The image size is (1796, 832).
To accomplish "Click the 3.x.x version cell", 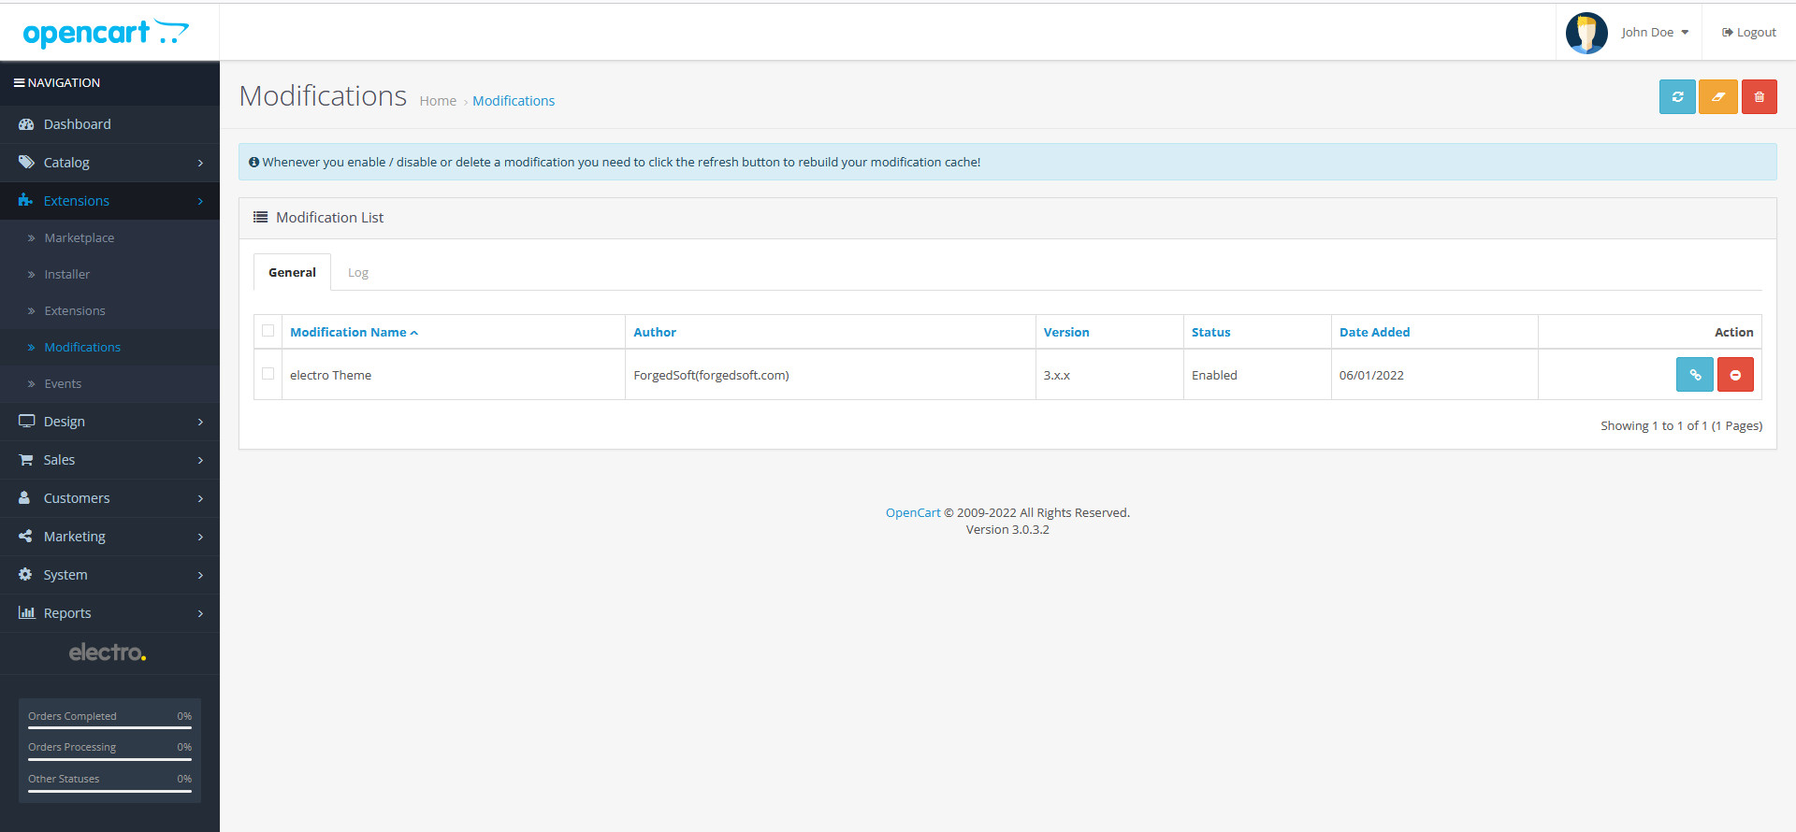I will pyautogui.click(x=1109, y=375).
